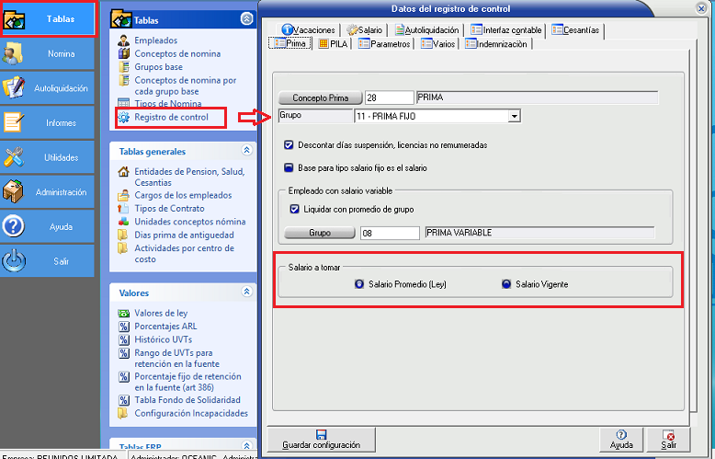
Task: Collapse the Valores panel section
Action: (x=246, y=293)
